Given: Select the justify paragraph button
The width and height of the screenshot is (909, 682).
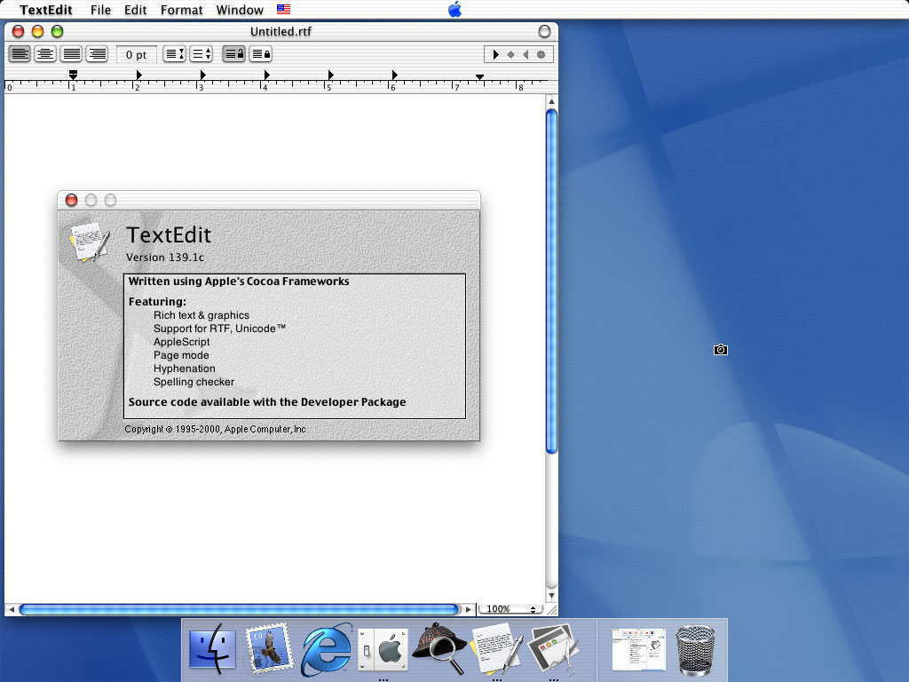Looking at the screenshot, I should [x=71, y=54].
